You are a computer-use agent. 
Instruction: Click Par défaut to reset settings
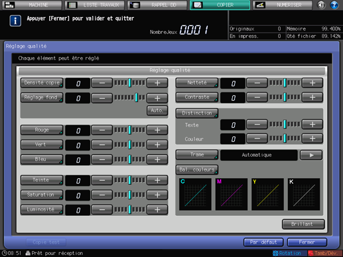click(x=263, y=242)
